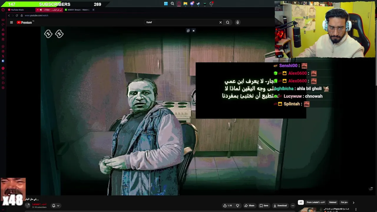Select the For you filter chip
Image resolution: width=377 pixels, height=212 pixels.
pos(344,202)
